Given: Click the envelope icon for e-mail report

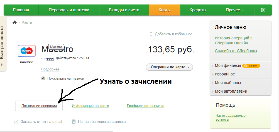Looking at the screenshot, I should [x=16, y=122].
